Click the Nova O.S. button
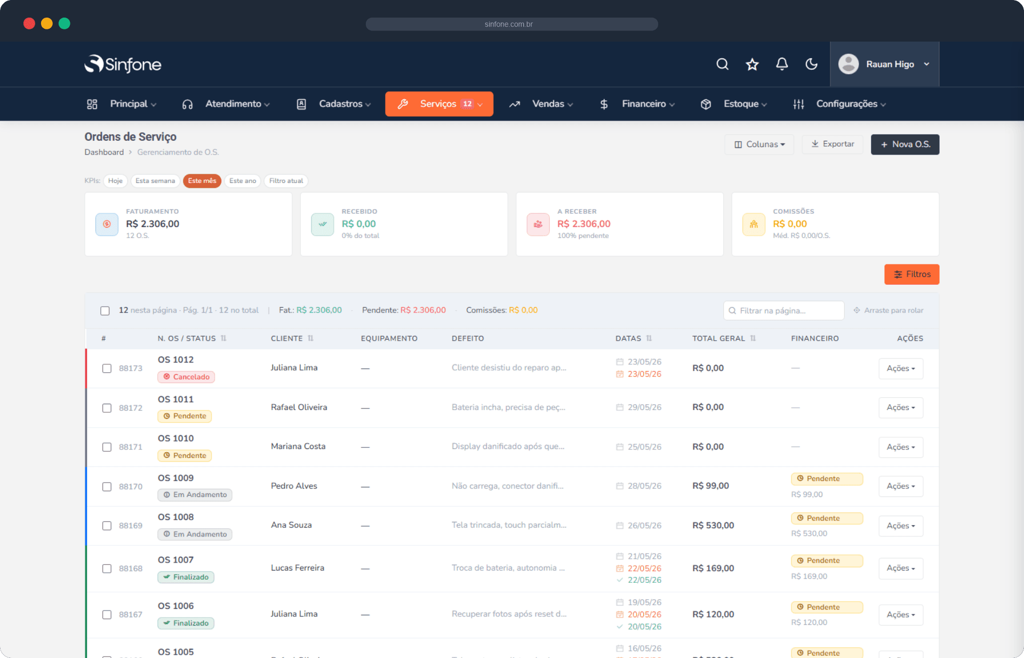Viewport: 1024px width, 658px height. (905, 145)
